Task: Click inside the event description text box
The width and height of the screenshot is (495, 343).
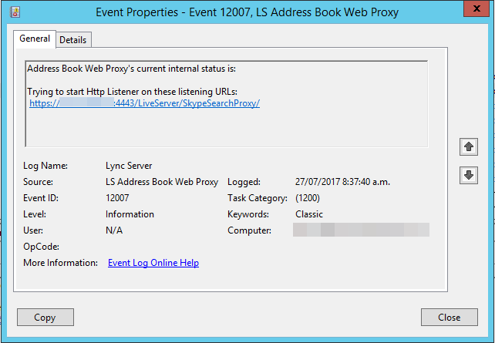Action: (x=226, y=127)
